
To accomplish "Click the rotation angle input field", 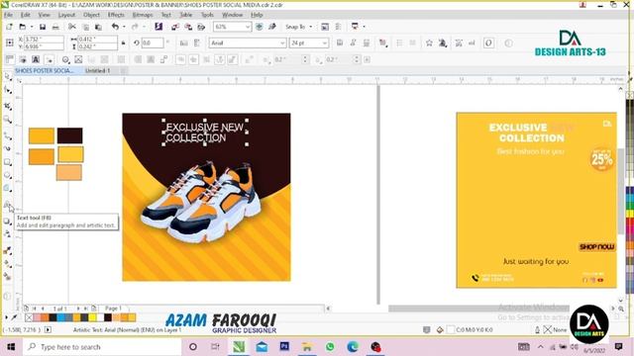I will coord(153,43).
